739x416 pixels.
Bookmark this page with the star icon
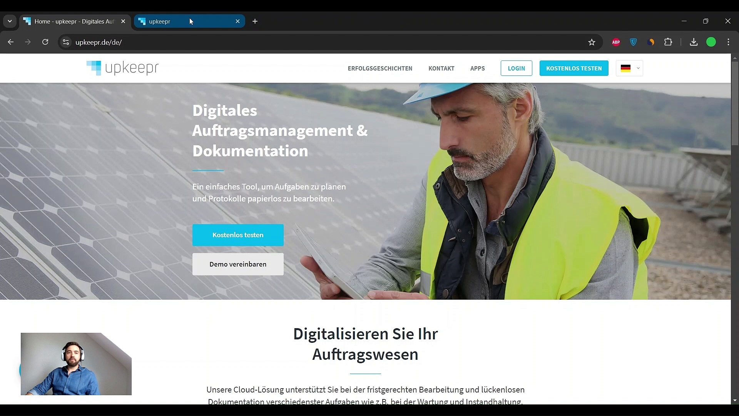pos(592,42)
